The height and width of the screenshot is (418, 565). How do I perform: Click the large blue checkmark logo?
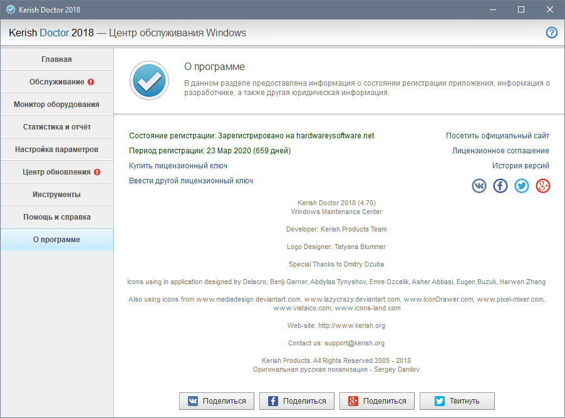tap(149, 80)
